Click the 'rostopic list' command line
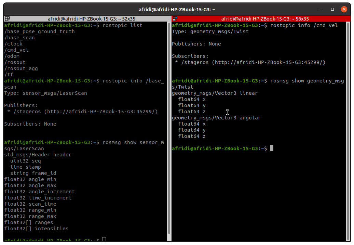Viewport: 354px width, 245px height. (73, 25)
